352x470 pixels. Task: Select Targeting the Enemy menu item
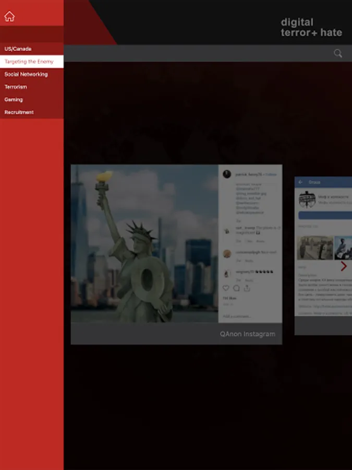(32, 62)
